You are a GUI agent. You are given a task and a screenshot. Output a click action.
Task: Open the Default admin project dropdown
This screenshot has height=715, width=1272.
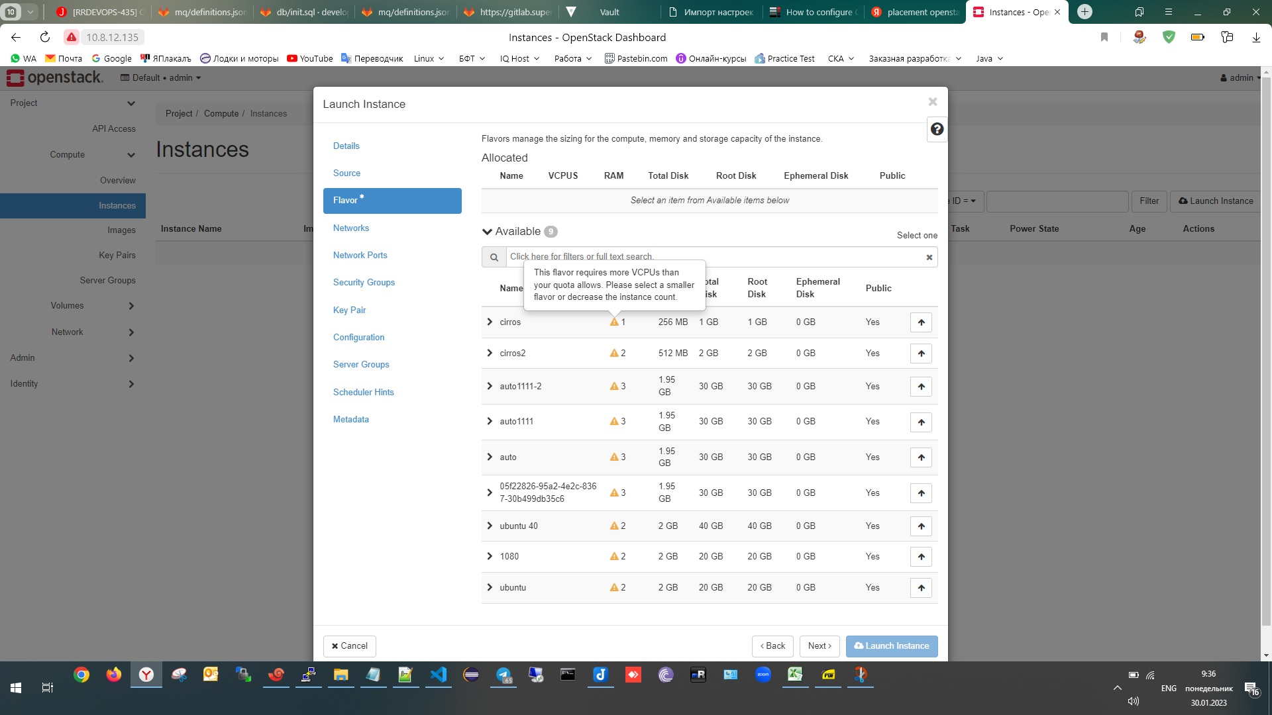point(160,78)
